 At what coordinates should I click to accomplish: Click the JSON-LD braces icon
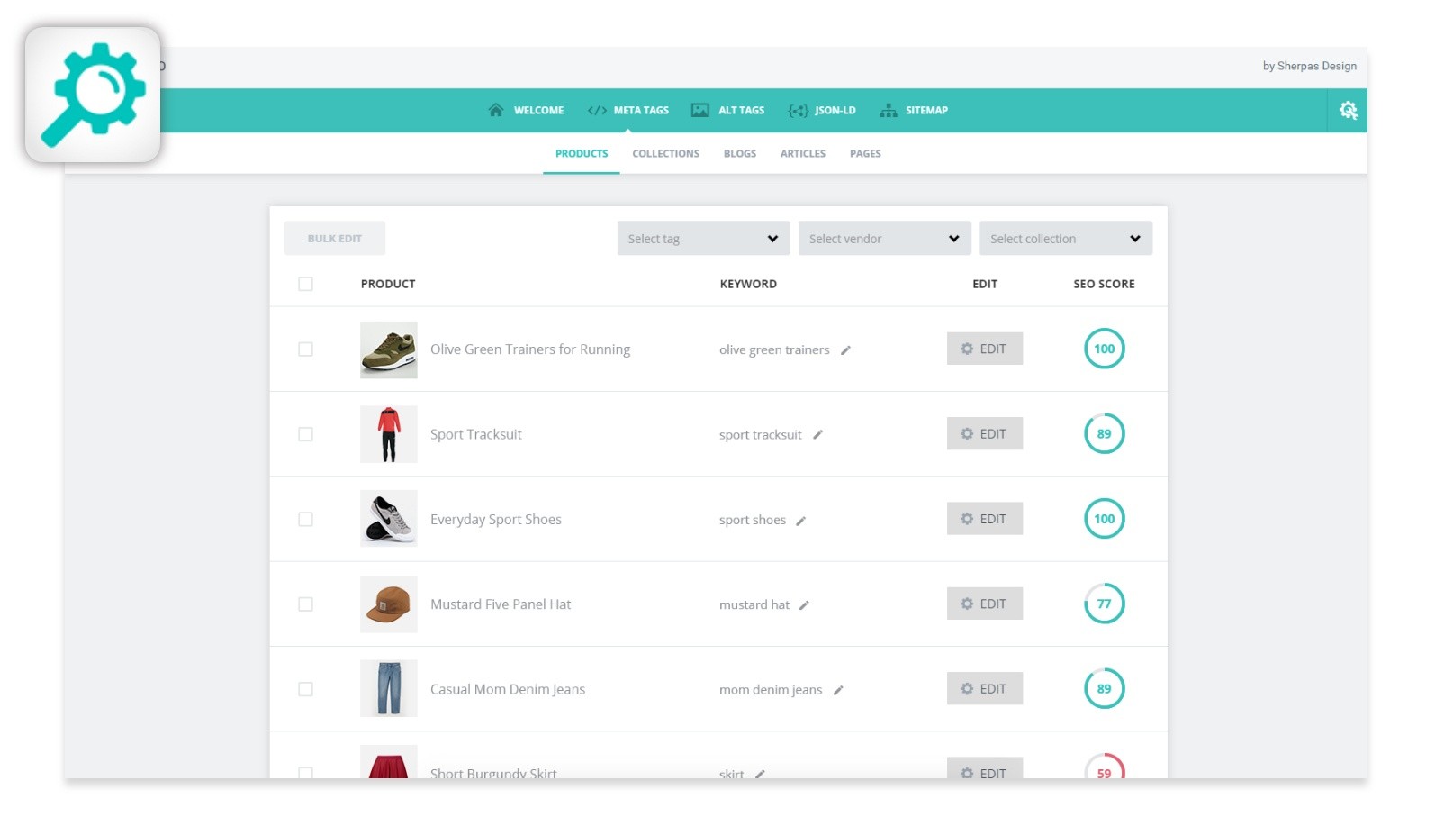click(x=798, y=111)
